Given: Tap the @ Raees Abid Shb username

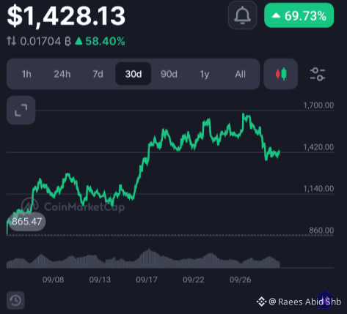Looking at the screenshot, I should (305, 302).
